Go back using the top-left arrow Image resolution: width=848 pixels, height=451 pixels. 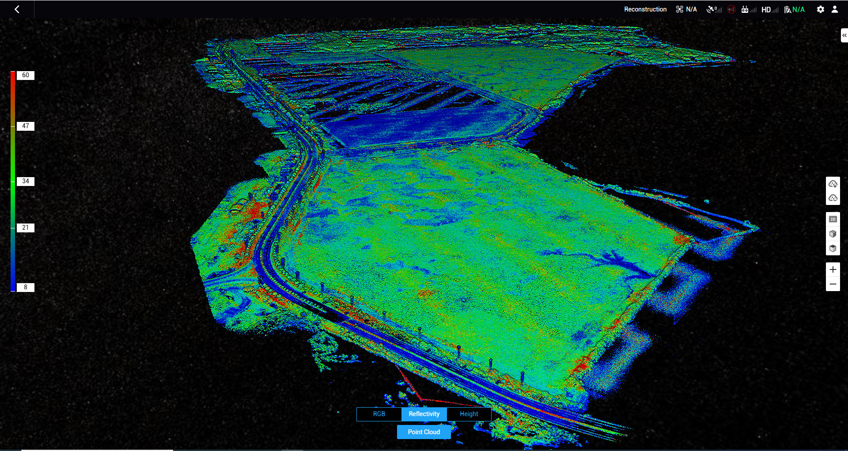(x=17, y=9)
